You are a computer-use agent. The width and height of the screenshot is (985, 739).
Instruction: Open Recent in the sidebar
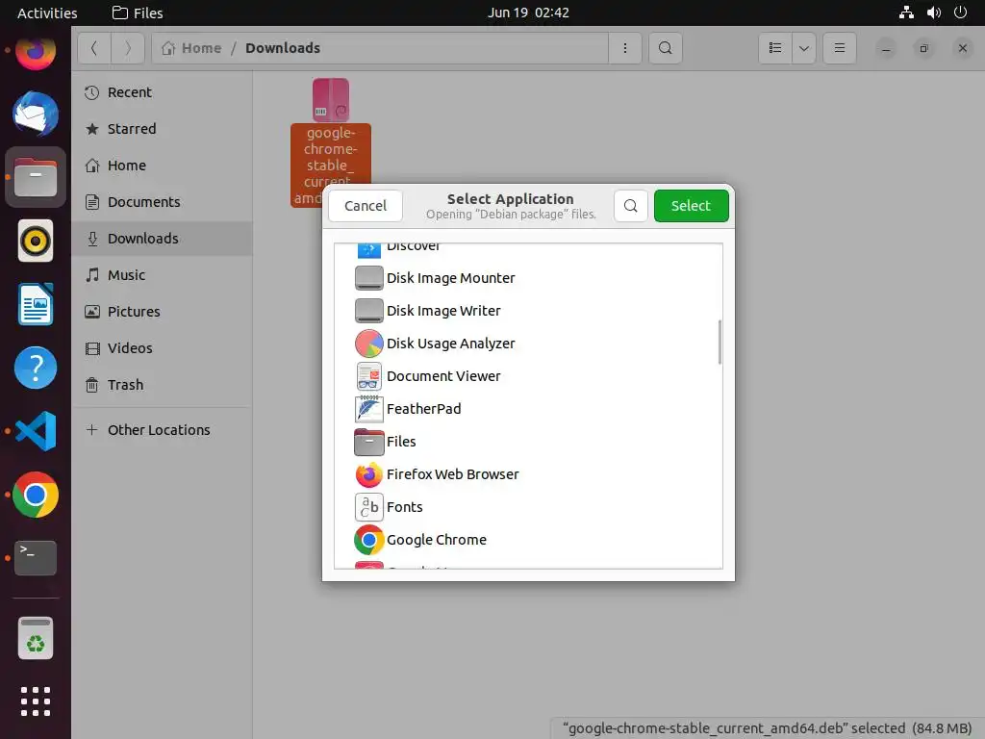(162, 92)
